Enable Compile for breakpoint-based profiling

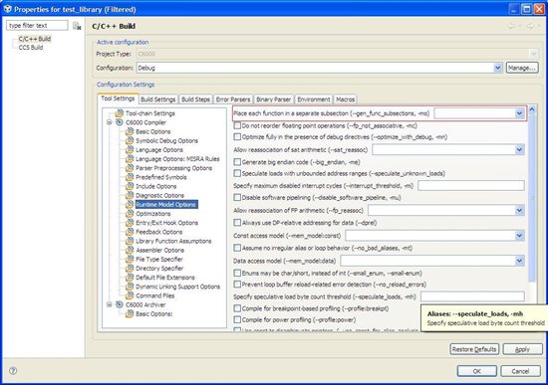pos(237,308)
